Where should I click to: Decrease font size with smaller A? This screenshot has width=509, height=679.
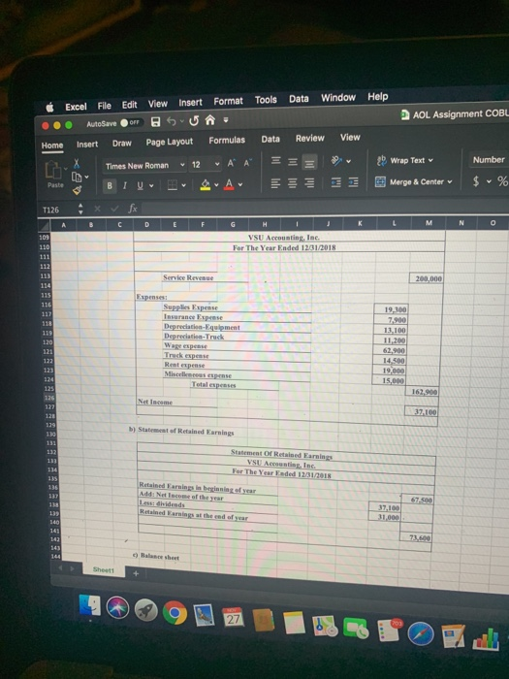247,163
